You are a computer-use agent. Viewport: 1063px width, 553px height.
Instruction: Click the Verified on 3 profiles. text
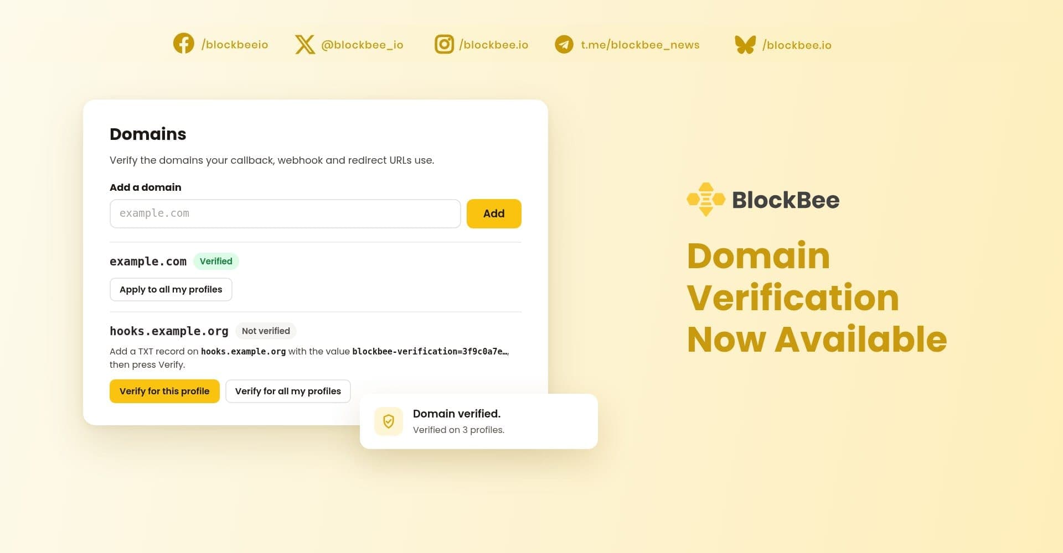point(458,430)
